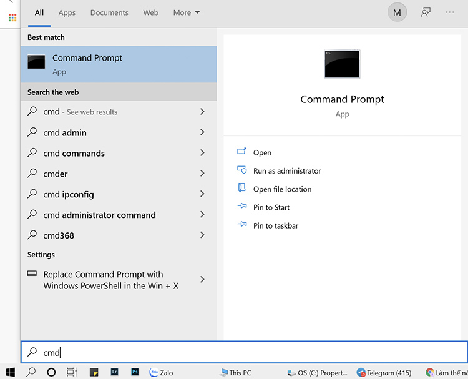Screen dimensions: 468x379
Task: Expand the cmd ipconfig suggestion arrow
Action: (x=202, y=194)
